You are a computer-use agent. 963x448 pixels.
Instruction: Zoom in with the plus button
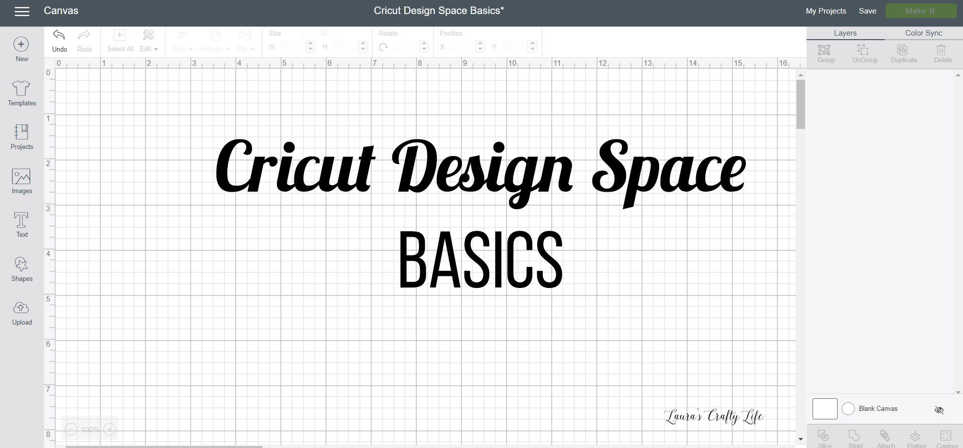tap(110, 429)
